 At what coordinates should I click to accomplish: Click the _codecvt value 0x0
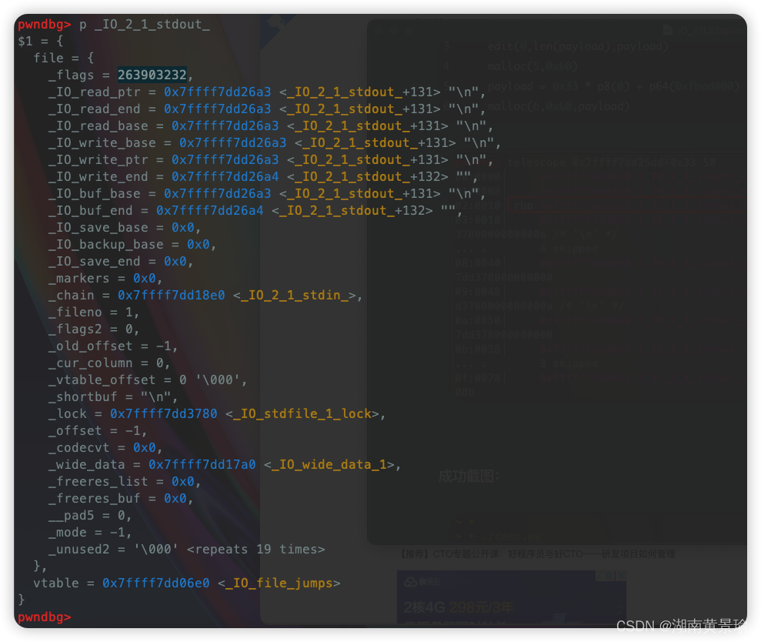tap(145, 448)
